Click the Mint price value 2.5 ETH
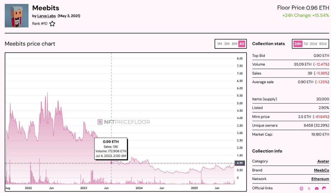The width and height of the screenshot is (331, 193). click(305, 117)
